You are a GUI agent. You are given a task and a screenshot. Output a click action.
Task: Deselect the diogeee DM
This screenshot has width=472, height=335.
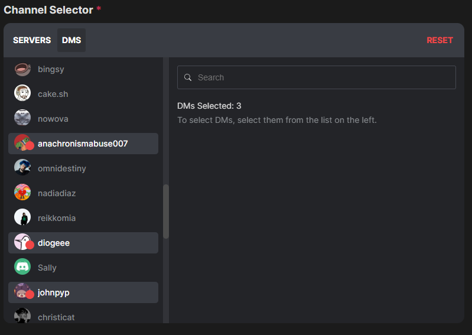coord(83,243)
